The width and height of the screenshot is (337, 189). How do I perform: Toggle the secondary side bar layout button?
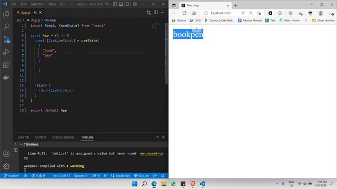127,4
